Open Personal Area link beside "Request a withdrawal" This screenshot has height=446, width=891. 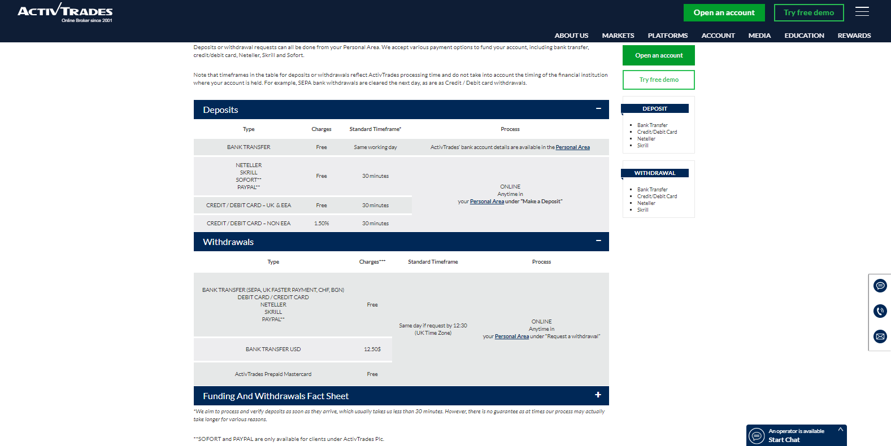coord(512,336)
